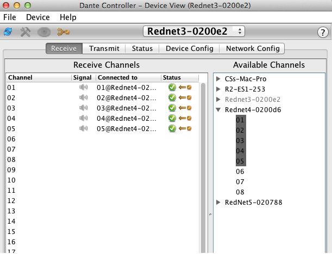332x254 pixels.
Task: Click the blue refresh icon in toolbar
Action: click(x=8, y=32)
